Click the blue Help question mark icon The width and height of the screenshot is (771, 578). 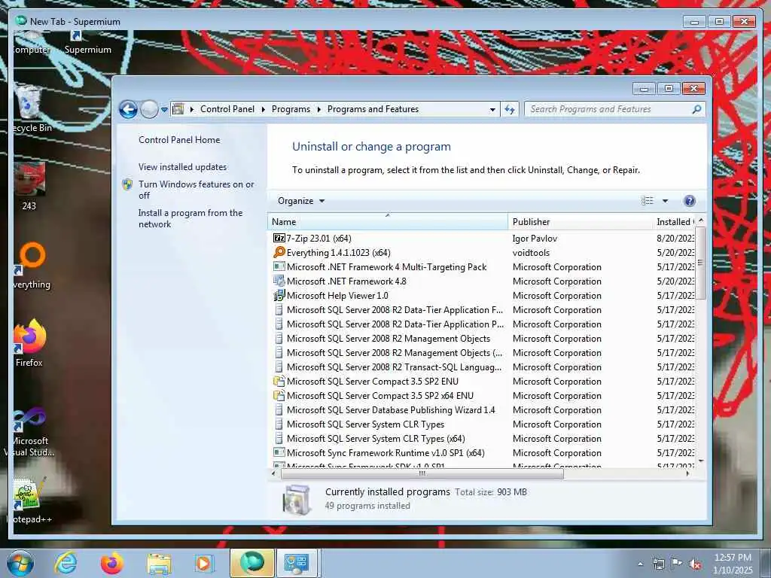tap(690, 200)
